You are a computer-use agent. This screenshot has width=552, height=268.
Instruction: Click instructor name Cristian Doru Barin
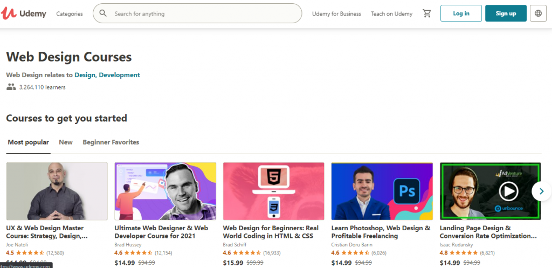tap(350, 244)
